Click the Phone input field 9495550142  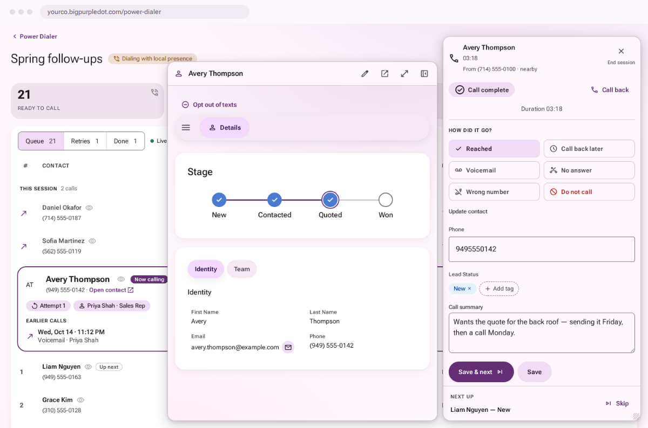point(542,249)
